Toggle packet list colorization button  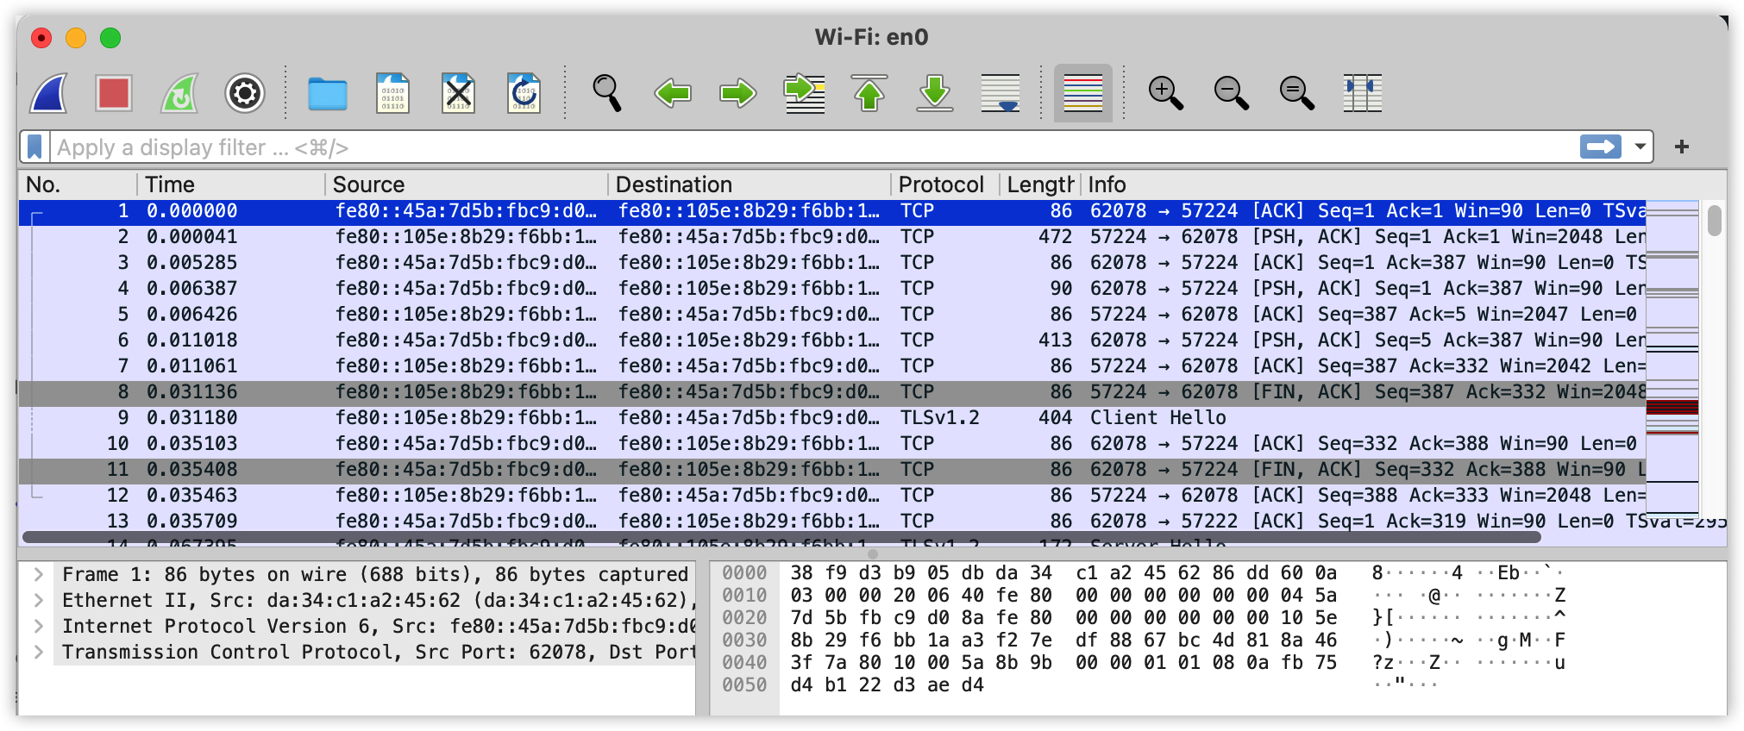(1083, 93)
